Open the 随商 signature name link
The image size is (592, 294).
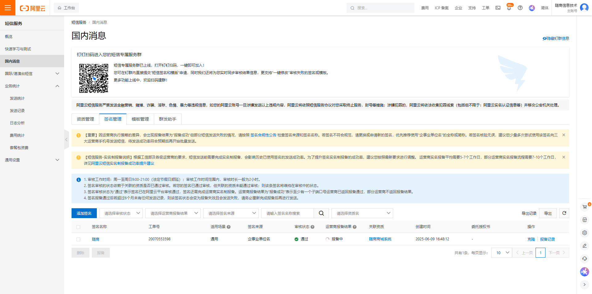pos(96,239)
